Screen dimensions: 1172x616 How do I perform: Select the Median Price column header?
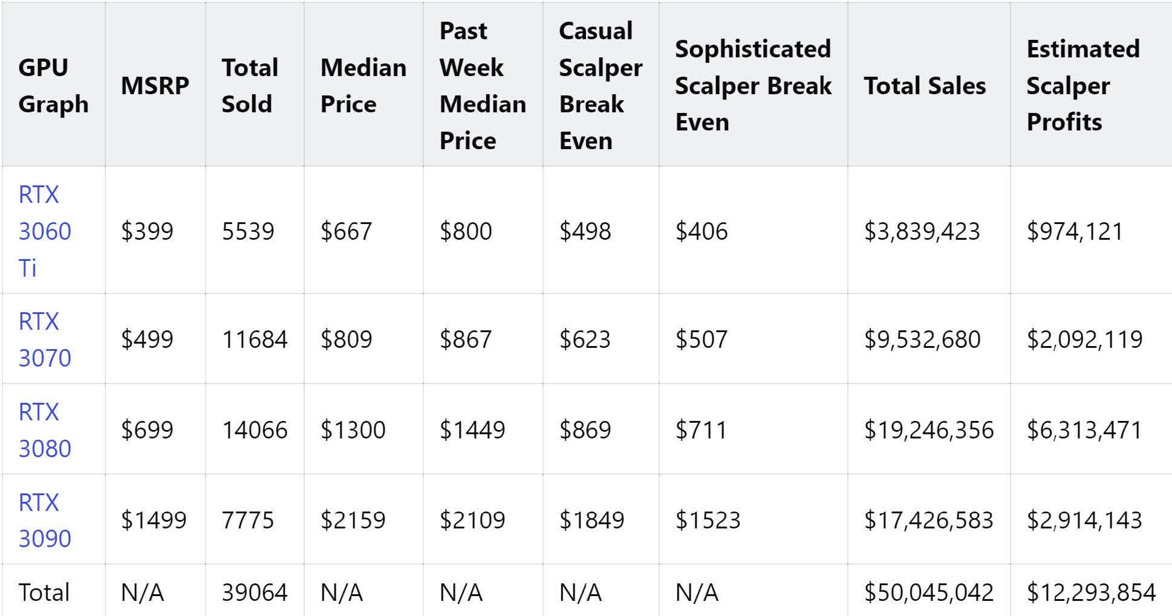point(363,86)
